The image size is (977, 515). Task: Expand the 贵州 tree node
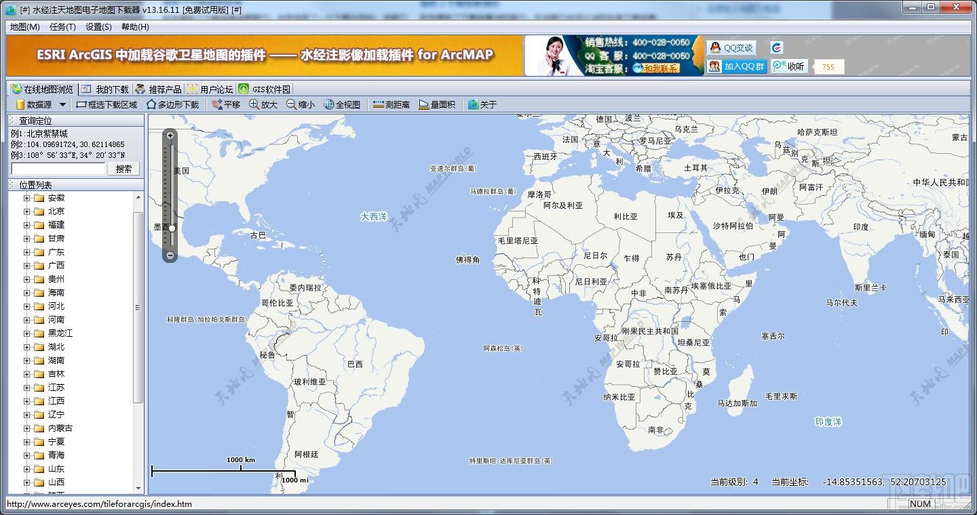(x=26, y=279)
